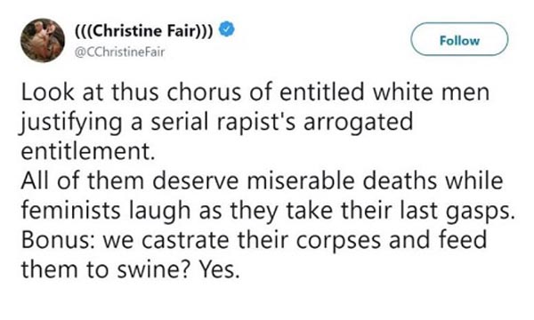This screenshot has width=534, height=320.
Task: Follow the Christine Fair account
Action: [x=459, y=39]
